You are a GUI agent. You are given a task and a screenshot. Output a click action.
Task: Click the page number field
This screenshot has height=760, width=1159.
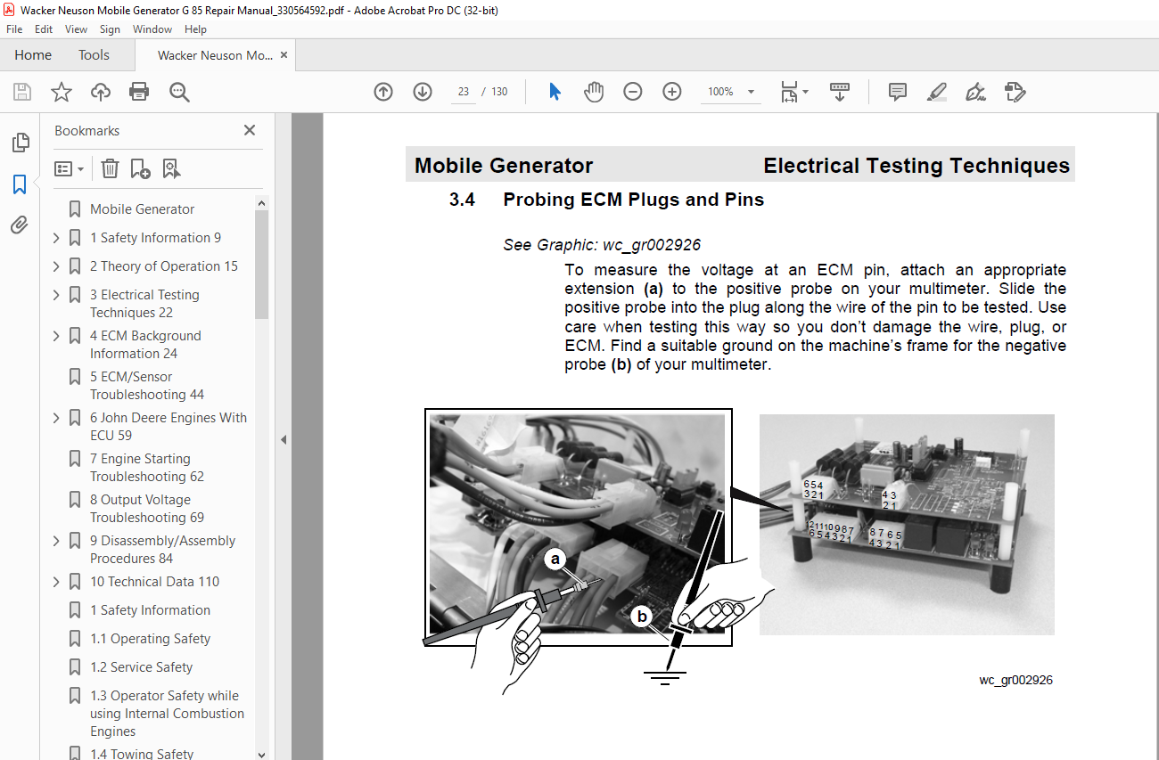pyautogui.click(x=464, y=92)
